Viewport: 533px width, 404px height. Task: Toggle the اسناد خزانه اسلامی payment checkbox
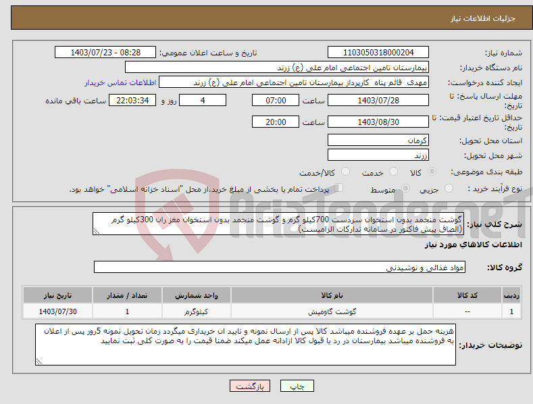[x=338, y=188]
